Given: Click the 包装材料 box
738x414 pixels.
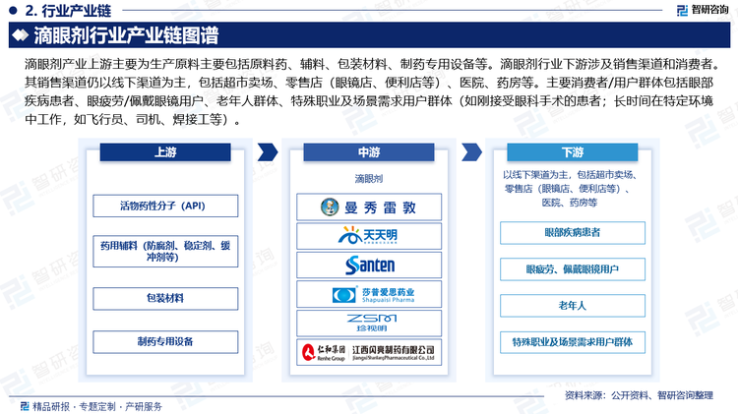Looking at the screenshot, I should (x=165, y=298).
